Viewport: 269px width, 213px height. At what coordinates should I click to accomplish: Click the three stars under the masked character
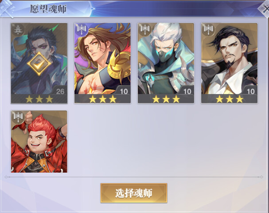click(166, 99)
